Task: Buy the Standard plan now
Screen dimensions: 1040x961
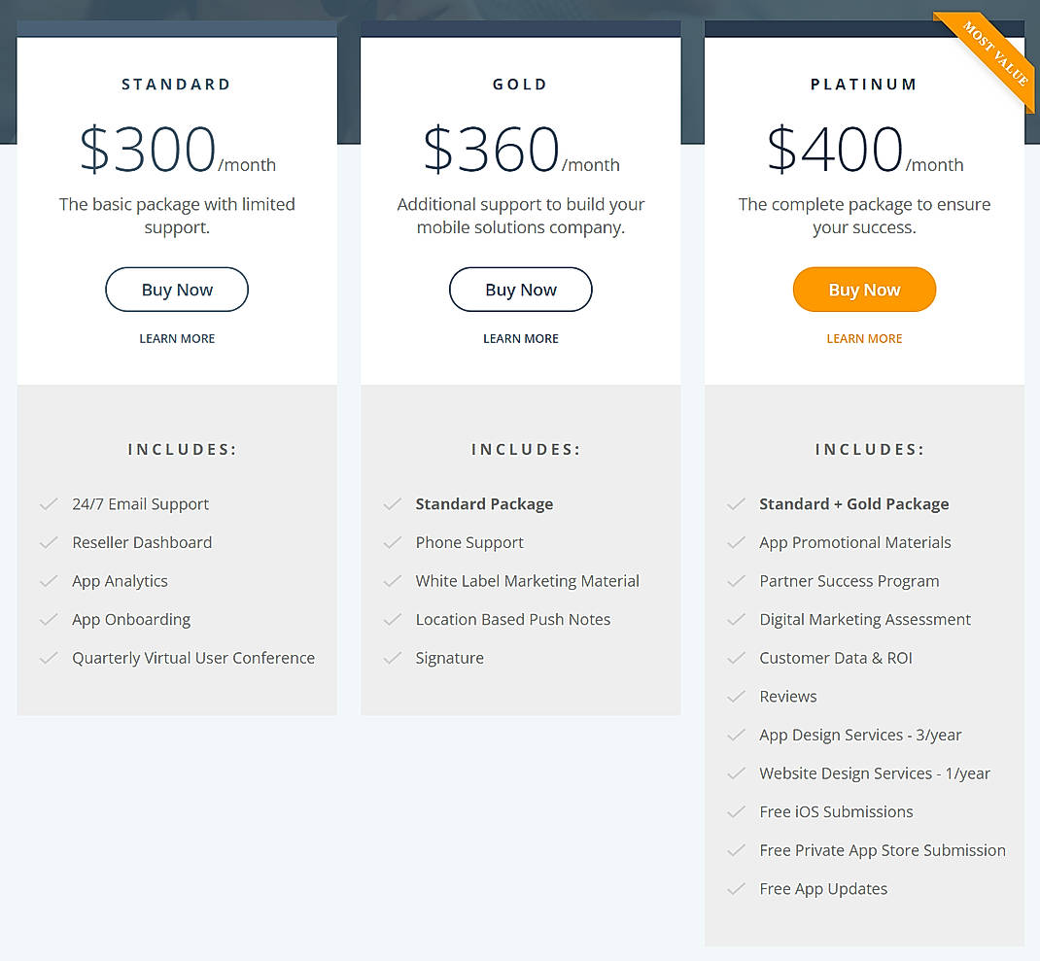Action: (x=176, y=289)
